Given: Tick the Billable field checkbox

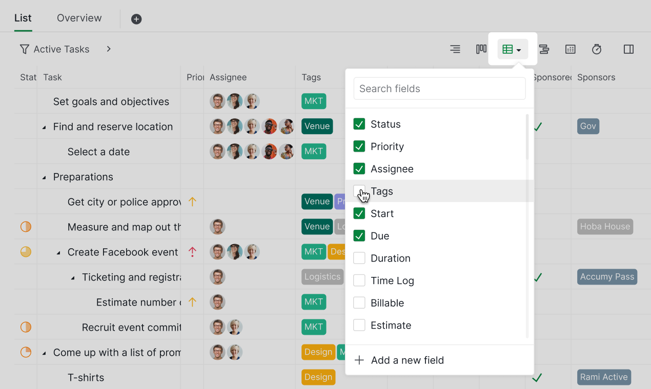Looking at the screenshot, I should coord(359,303).
